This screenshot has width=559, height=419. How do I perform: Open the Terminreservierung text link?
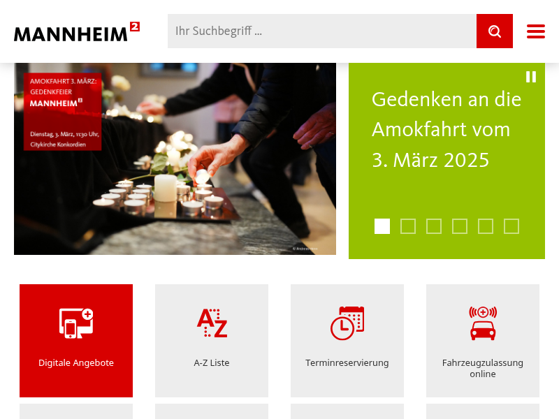tap(347, 362)
